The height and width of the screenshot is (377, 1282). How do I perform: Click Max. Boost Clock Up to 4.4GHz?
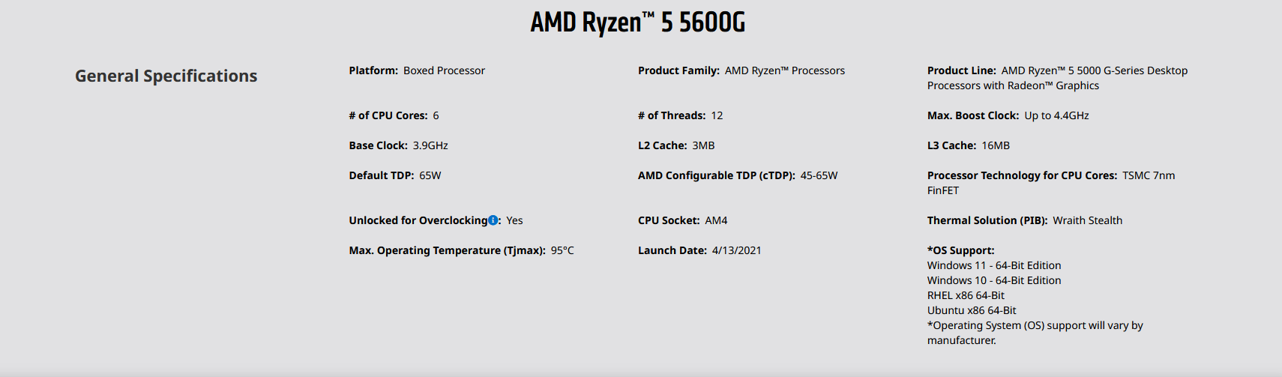[1008, 115]
